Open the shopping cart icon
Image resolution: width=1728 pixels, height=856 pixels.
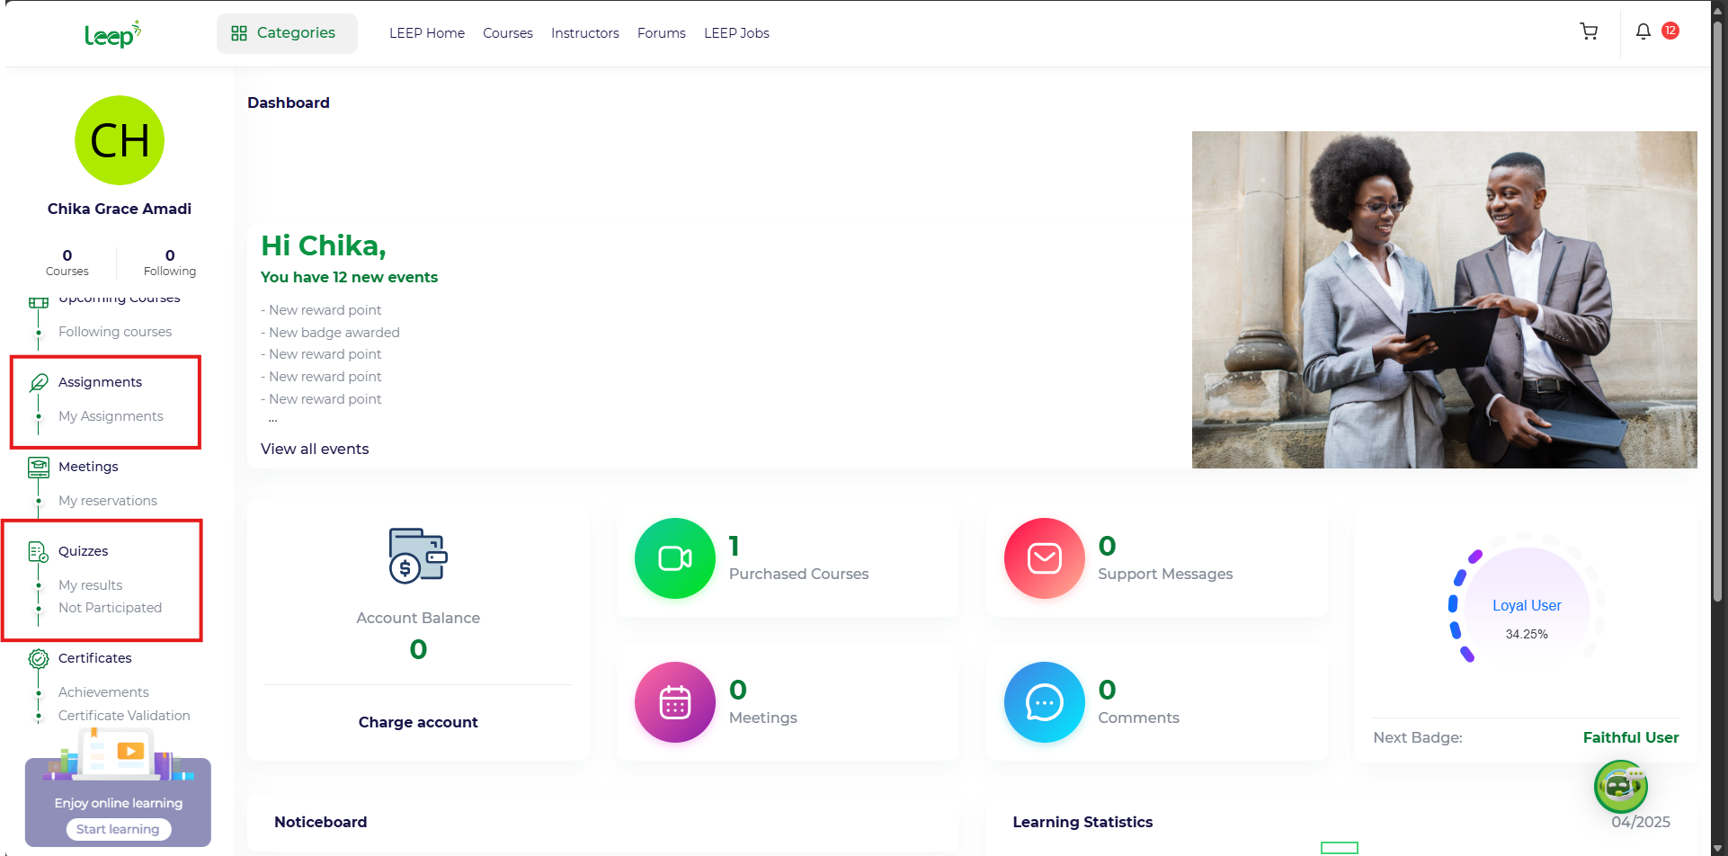click(x=1589, y=32)
